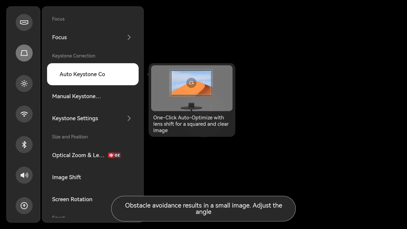Open the Bluetooth settings icon
Viewport: 407px width, 229px height.
coord(24,145)
